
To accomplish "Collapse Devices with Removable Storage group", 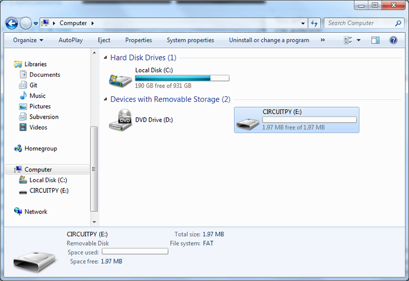I will [106, 99].
